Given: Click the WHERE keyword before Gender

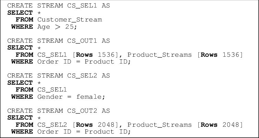Looking at the screenshot, I should (22, 97).
